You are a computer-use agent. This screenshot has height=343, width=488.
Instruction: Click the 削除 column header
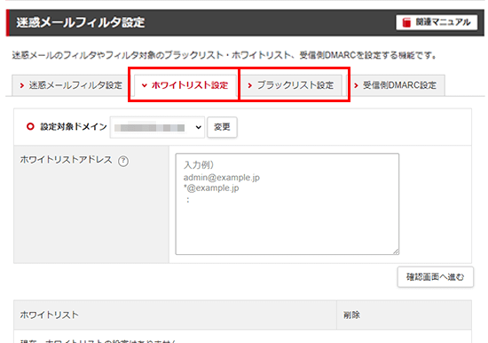[x=404, y=315]
